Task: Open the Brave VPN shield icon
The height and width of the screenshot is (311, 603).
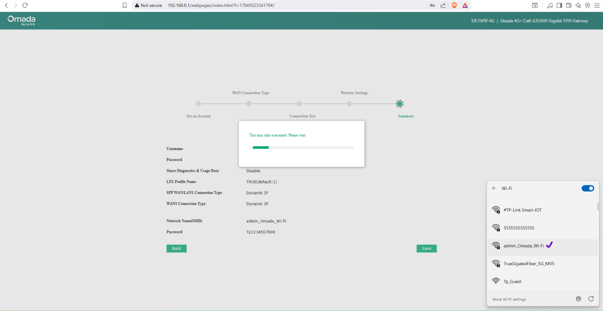Action: click(587, 5)
